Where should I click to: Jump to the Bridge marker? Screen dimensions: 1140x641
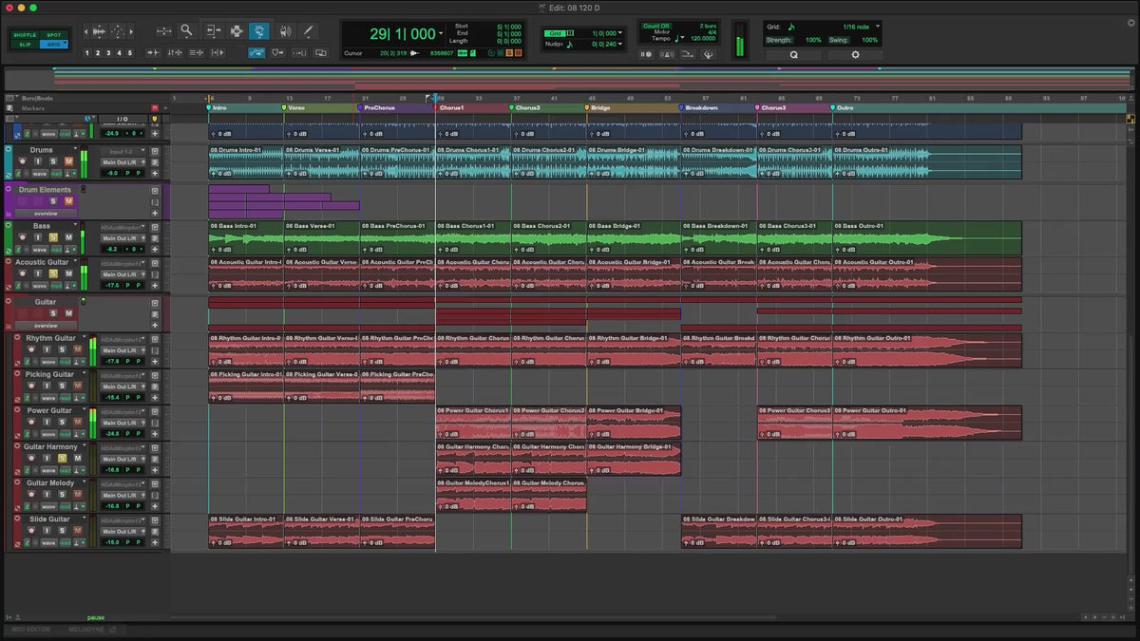[600, 108]
